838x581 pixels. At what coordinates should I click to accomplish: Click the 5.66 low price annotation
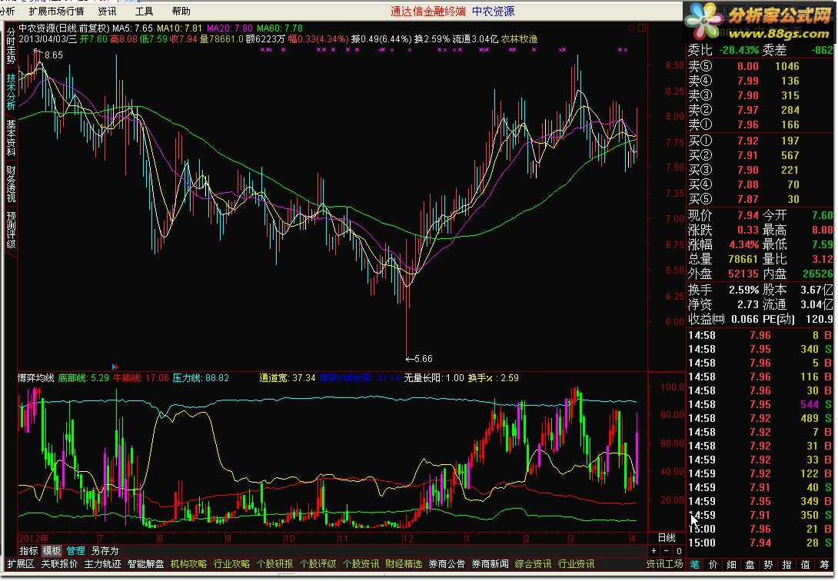pyautogui.click(x=420, y=359)
